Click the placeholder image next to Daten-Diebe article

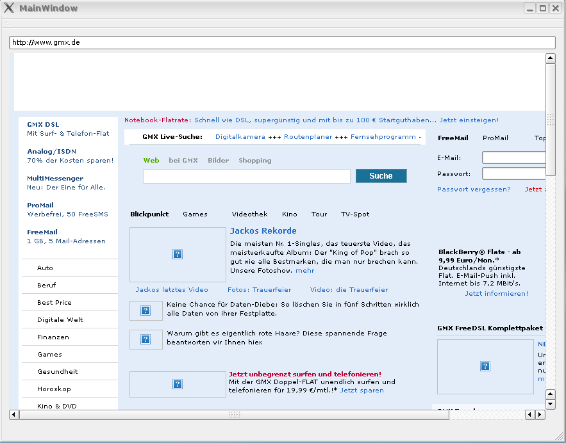[x=146, y=310]
